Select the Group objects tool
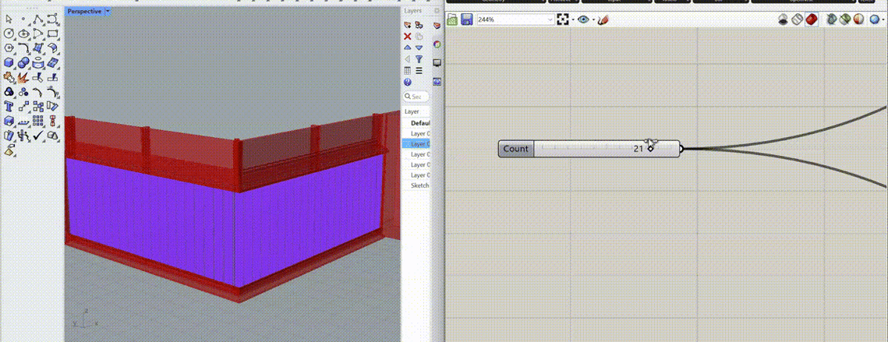888x342 pixels. [9, 91]
